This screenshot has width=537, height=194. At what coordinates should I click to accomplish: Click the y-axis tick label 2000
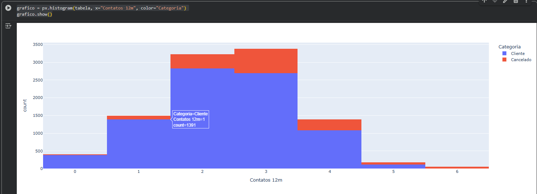coord(38,98)
